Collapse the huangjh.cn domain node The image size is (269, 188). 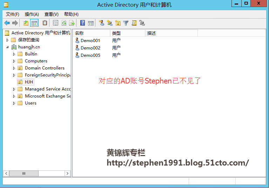pyautogui.click(x=7, y=47)
